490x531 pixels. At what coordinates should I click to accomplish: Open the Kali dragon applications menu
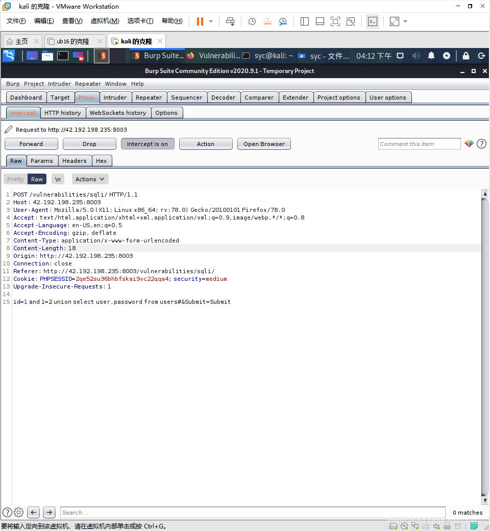(9, 56)
